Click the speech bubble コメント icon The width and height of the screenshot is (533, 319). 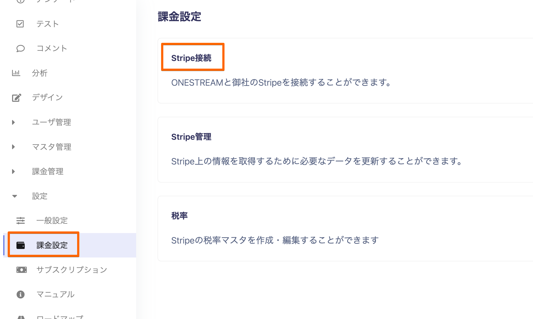tap(20, 49)
